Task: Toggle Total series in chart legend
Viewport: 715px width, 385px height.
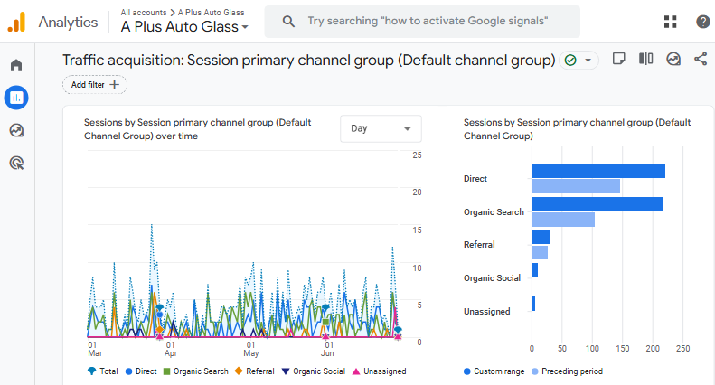Action: click(x=104, y=371)
